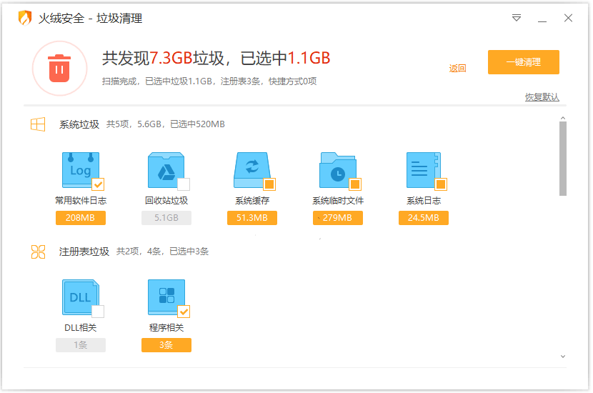Image resolution: width=593 pixels, height=393 pixels.
Task: Click the red trash can icon
Action: (59, 69)
